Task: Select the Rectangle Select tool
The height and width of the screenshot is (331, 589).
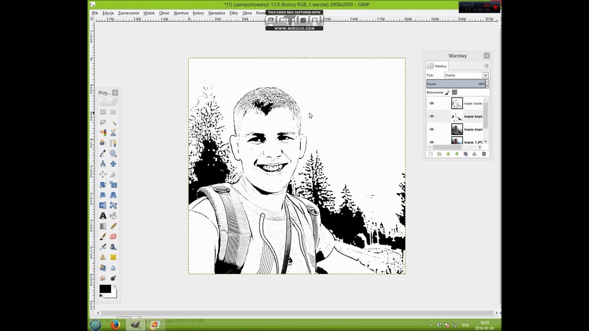Action: pyautogui.click(x=103, y=112)
